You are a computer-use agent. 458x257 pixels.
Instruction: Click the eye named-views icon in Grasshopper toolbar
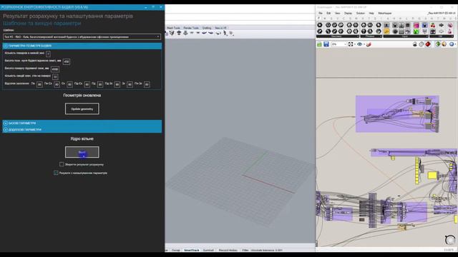tap(359, 44)
